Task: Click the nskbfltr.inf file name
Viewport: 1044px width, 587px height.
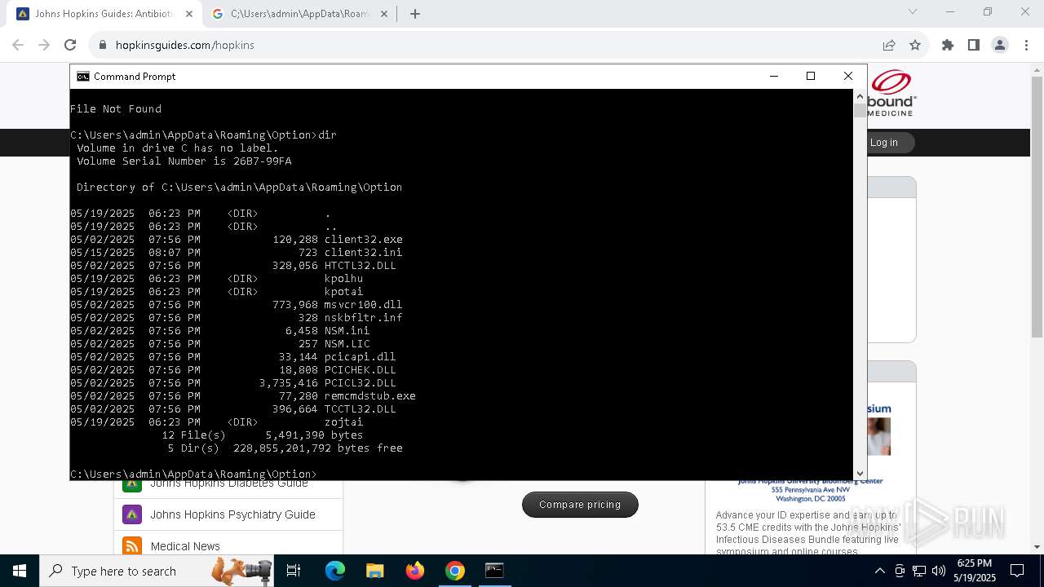Action: [x=363, y=317]
